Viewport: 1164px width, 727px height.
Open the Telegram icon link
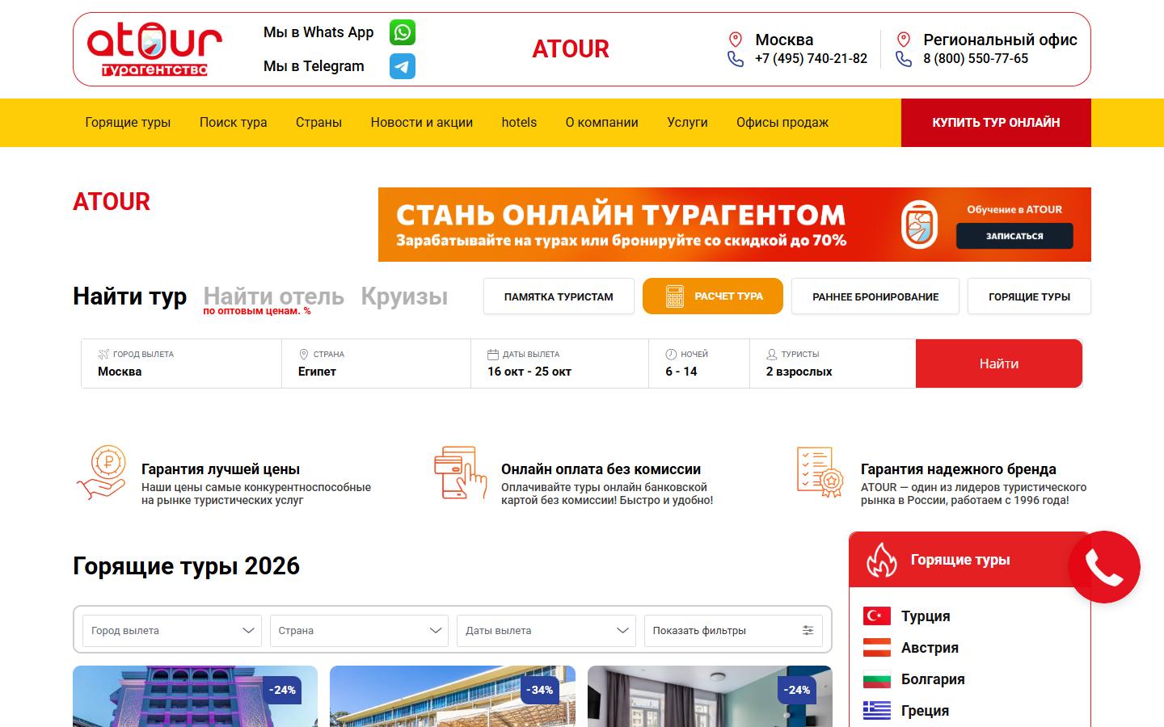pyautogui.click(x=403, y=66)
